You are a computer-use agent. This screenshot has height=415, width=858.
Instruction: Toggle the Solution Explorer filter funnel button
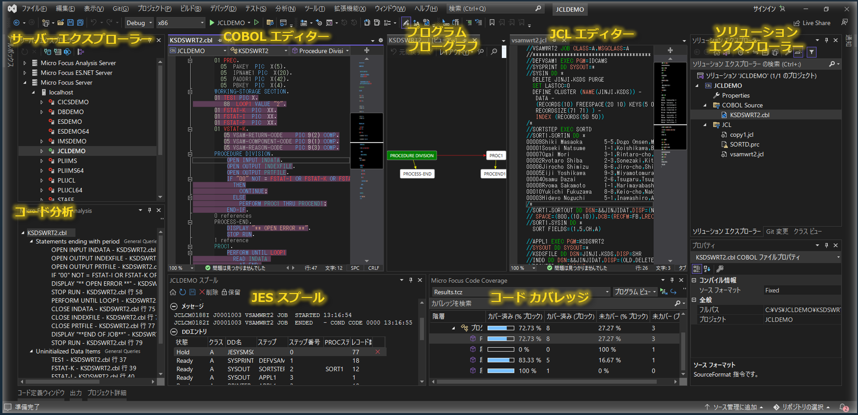(x=812, y=52)
